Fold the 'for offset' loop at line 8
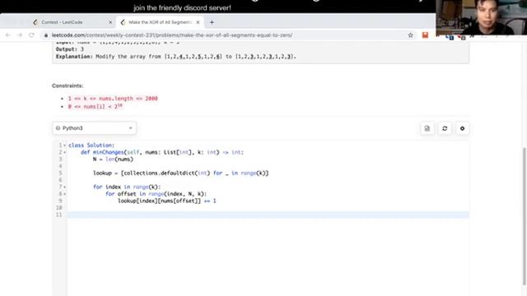The height and width of the screenshot is (296, 527). [64, 194]
